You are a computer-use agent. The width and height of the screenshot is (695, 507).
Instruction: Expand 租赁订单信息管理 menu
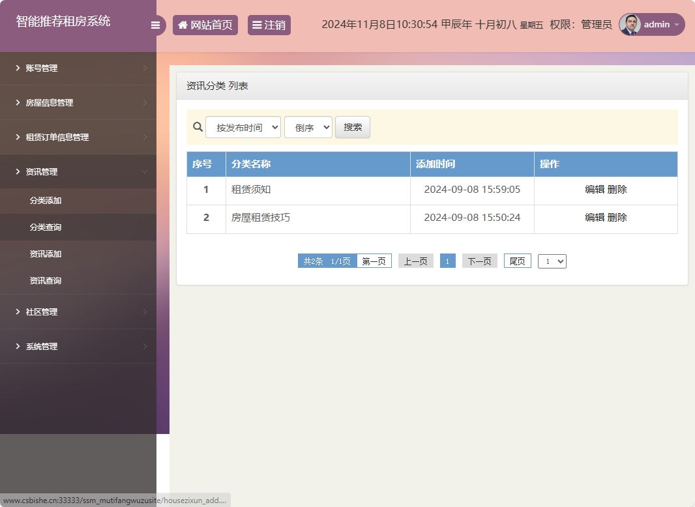pos(78,138)
